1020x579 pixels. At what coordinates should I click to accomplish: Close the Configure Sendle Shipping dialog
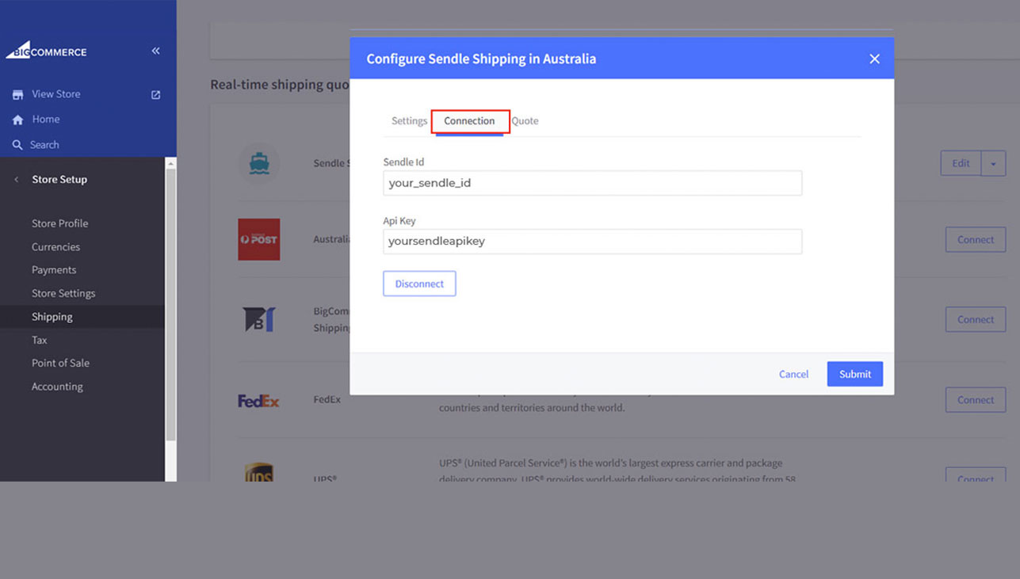point(874,59)
